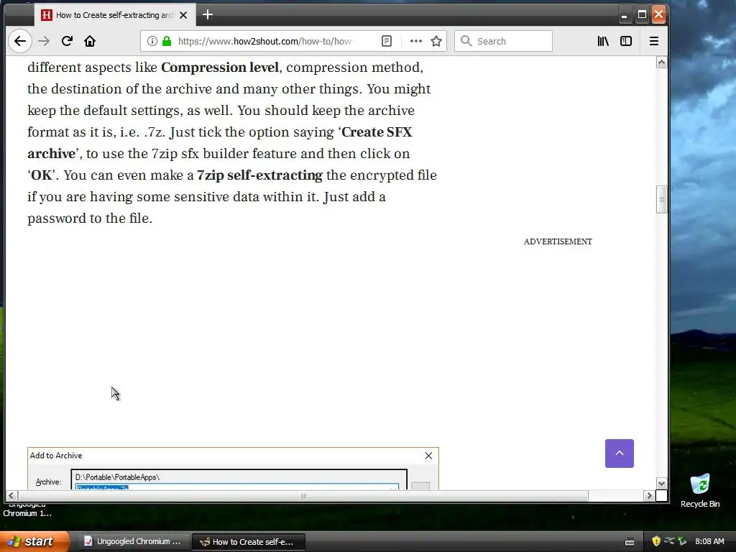Click the horizontal scrollbar left arrow

[11, 496]
